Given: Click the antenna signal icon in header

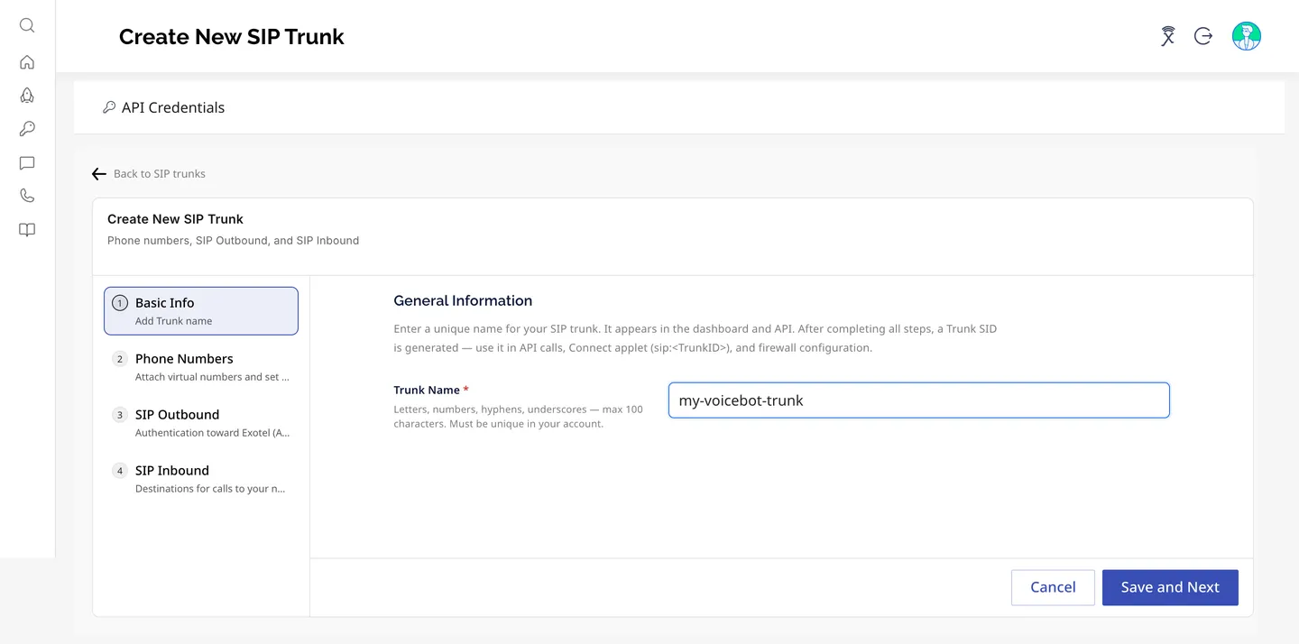Looking at the screenshot, I should (1168, 36).
